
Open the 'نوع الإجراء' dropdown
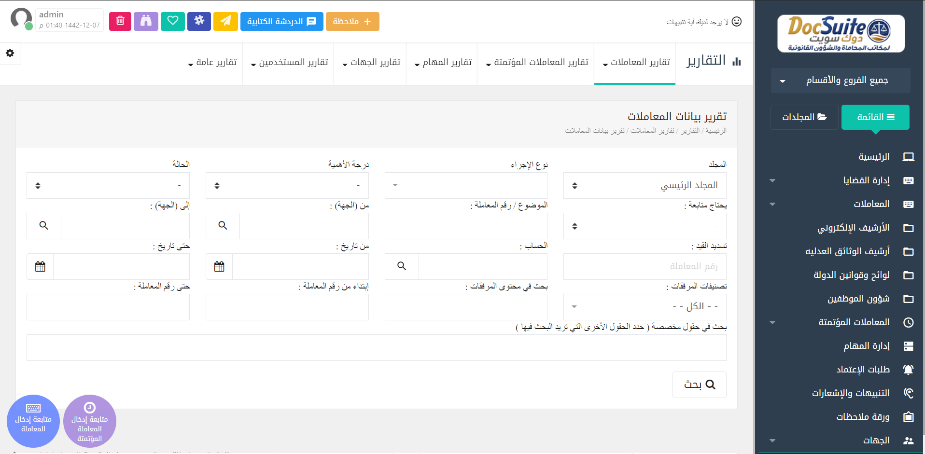click(x=466, y=186)
